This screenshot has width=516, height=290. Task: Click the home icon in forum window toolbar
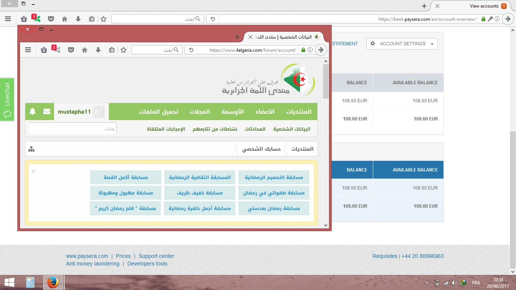[85, 50]
